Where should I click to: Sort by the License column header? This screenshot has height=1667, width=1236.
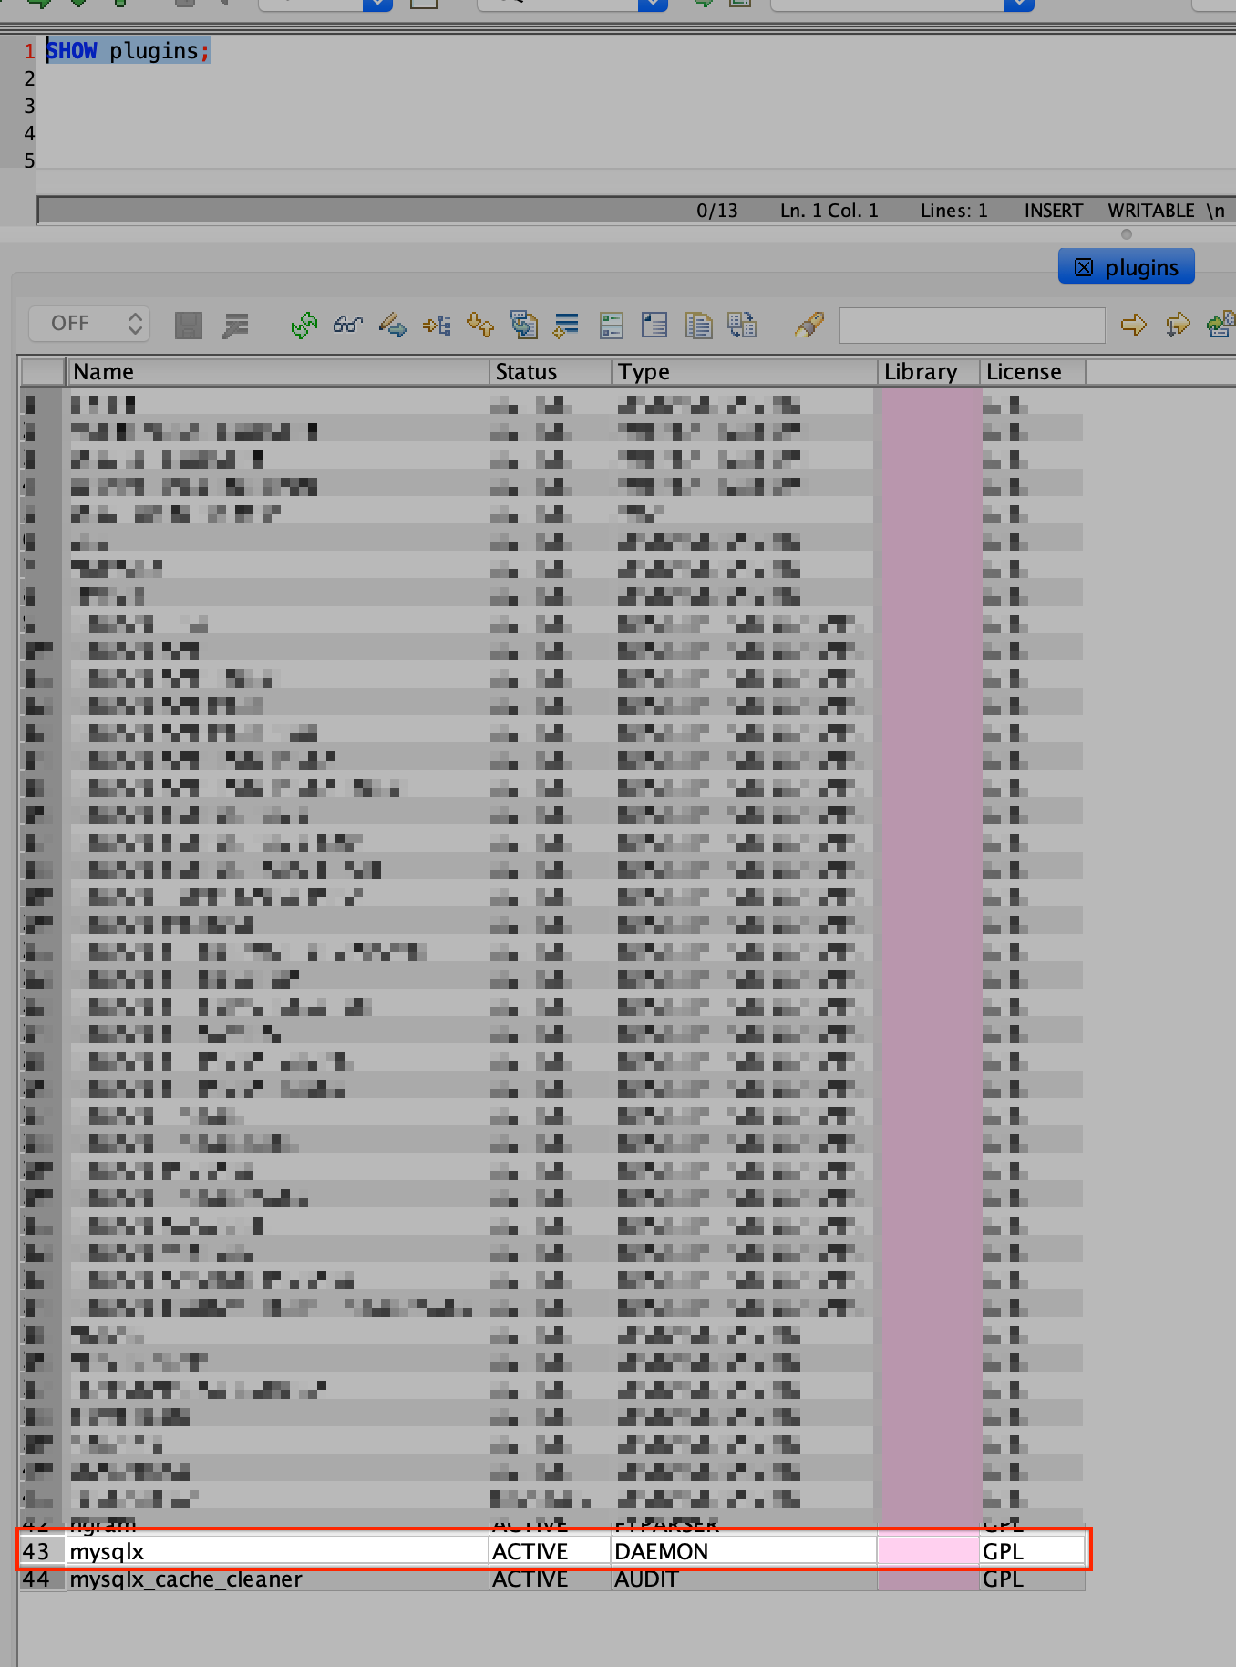(x=1033, y=372)
